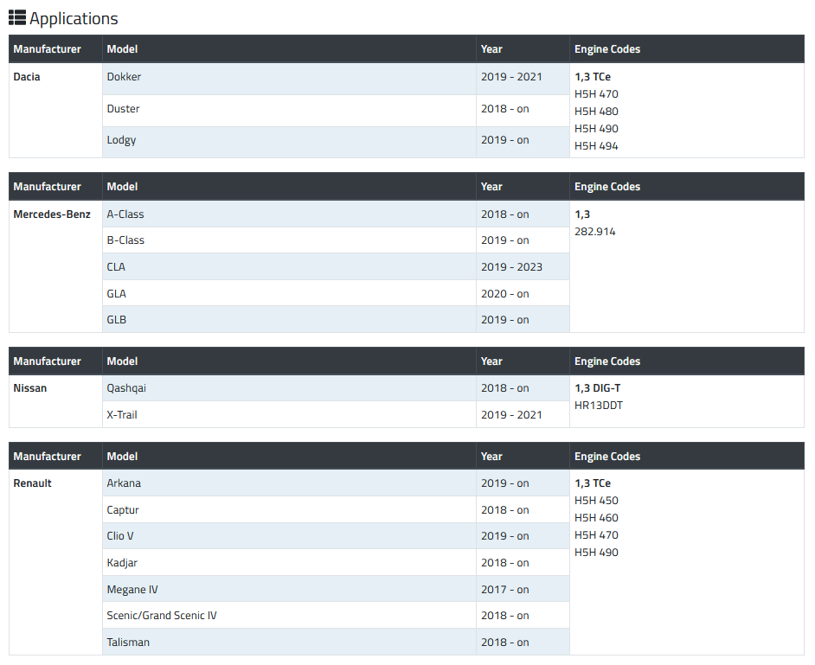The height and width of the screenshot is (665, 815).
Task: Select the Dacia Dokker model cell
Action: tap(124, 77)
